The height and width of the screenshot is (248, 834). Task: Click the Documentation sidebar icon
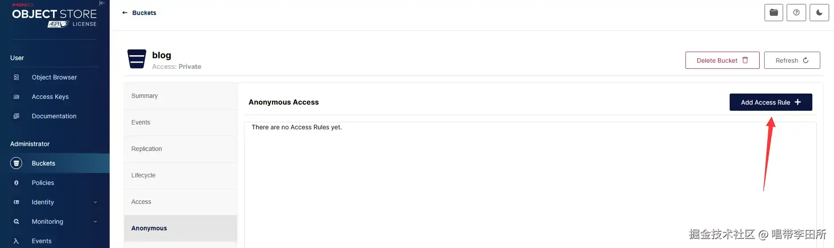click(16, 116)
